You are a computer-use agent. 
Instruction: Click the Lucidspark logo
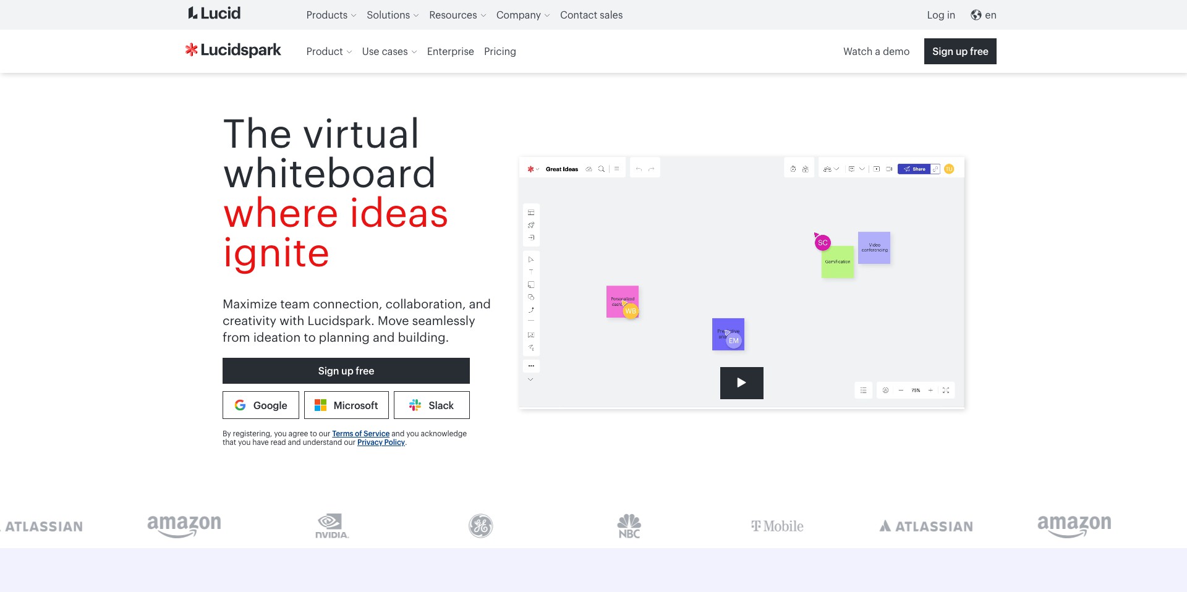pos(233,50)
